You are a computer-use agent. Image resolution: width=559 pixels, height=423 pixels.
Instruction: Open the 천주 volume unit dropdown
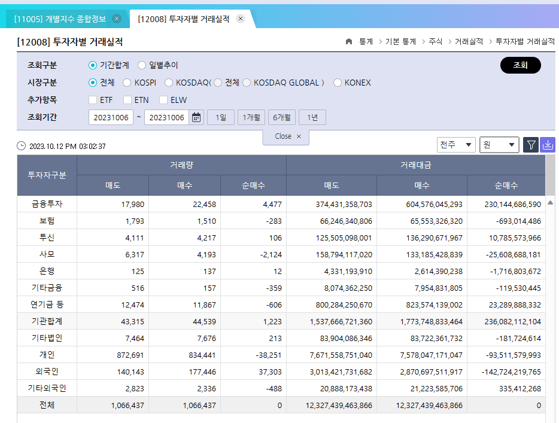coord(456,145)
